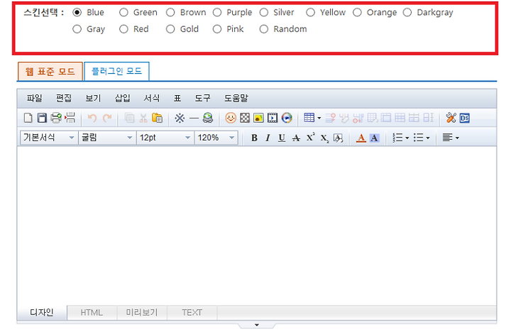Image resolution: width=511 pixels, height=332 pixels.
Task: Insert a special character with the asterisk-like icon
Action: [x=180, y=118]
